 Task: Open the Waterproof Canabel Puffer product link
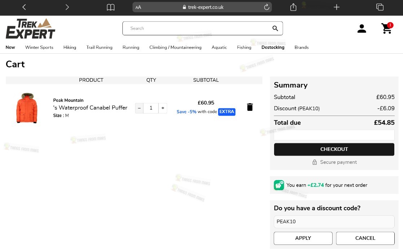pos(90,108)
